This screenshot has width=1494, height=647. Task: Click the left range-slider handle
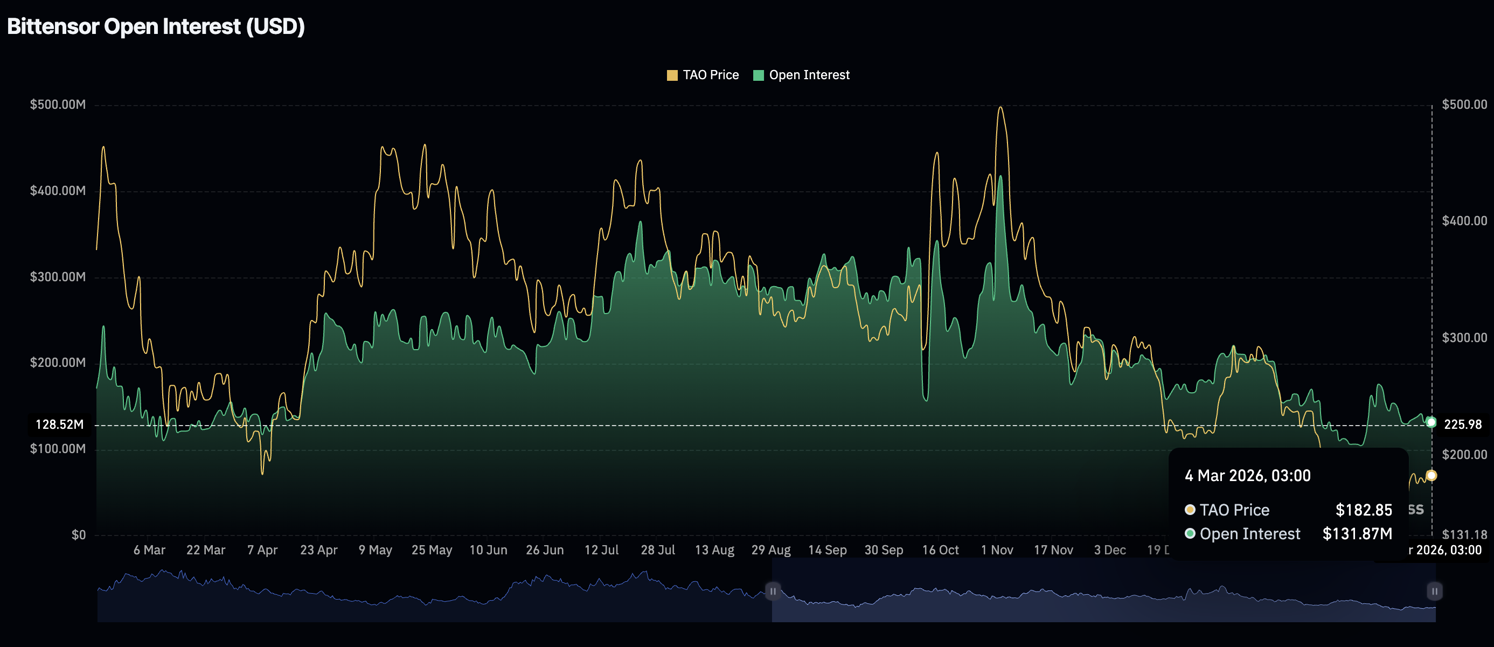[773, 592]
